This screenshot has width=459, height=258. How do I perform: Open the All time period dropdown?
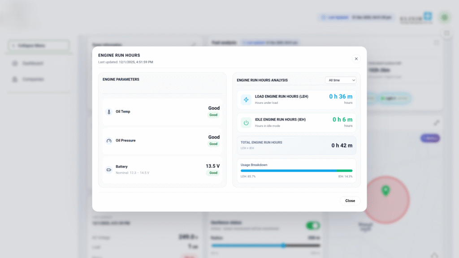coord(340,80)
